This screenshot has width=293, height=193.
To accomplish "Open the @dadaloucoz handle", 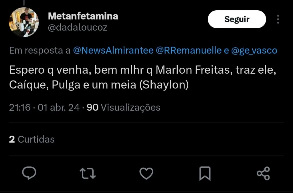I will coord(78,27).
